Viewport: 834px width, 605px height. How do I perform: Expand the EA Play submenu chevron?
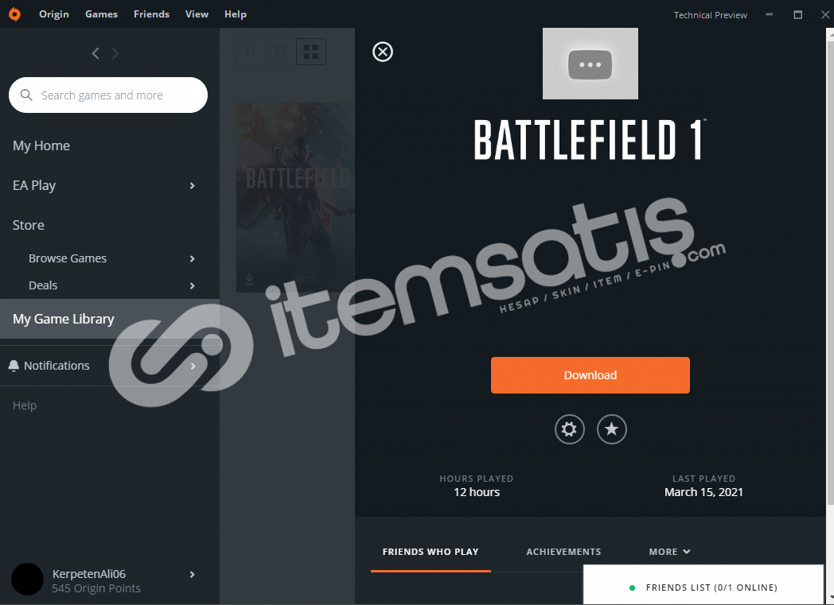(192, 185)
